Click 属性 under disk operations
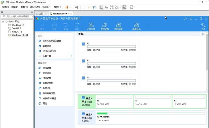209x128 pixels. coord(45,103)
